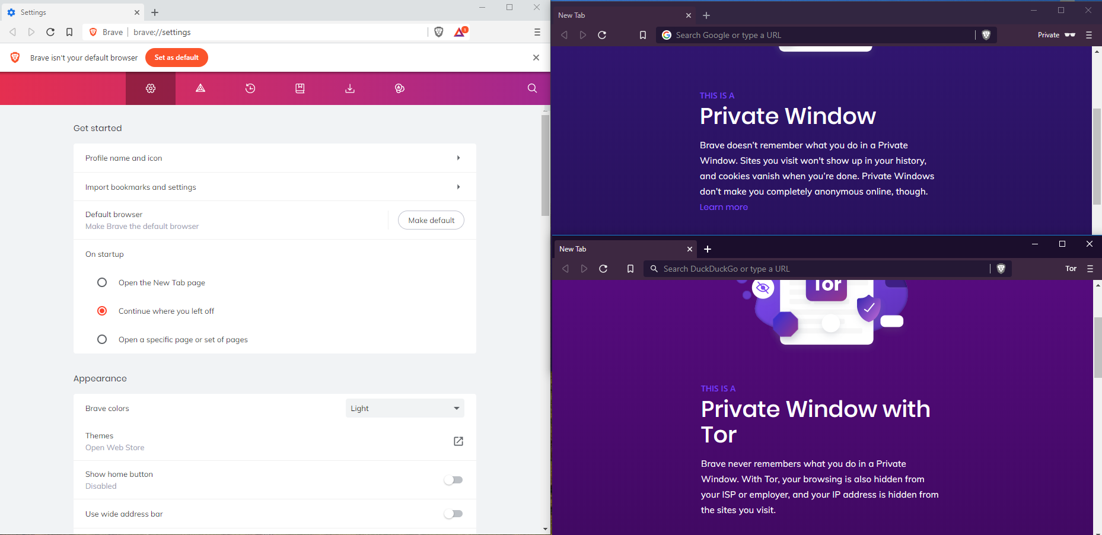This screenshot has width=1102, height=535.
Task: Click Brave Shields icon in Tor window
Action: coord(1001,269)
